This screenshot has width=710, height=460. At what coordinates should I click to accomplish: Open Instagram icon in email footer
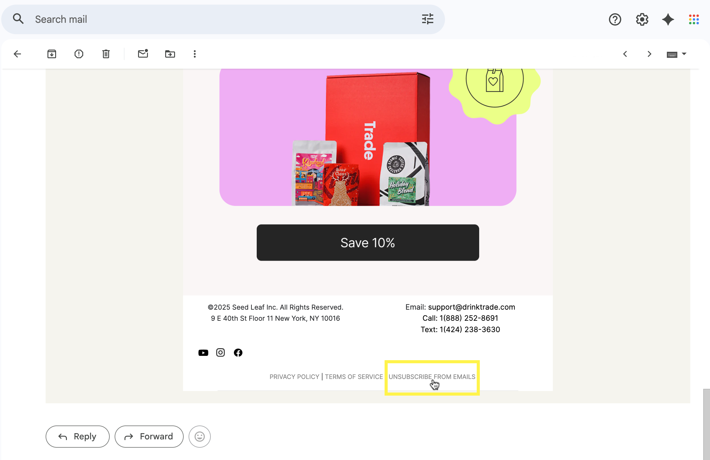[220, 352]
